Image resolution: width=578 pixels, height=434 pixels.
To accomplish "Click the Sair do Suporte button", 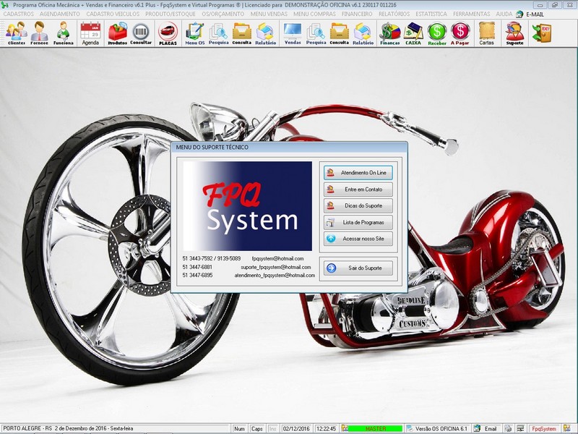I will 358,268.
